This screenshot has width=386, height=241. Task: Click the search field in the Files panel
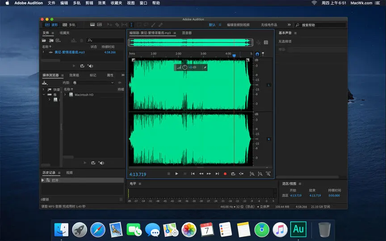click(105, 40)
